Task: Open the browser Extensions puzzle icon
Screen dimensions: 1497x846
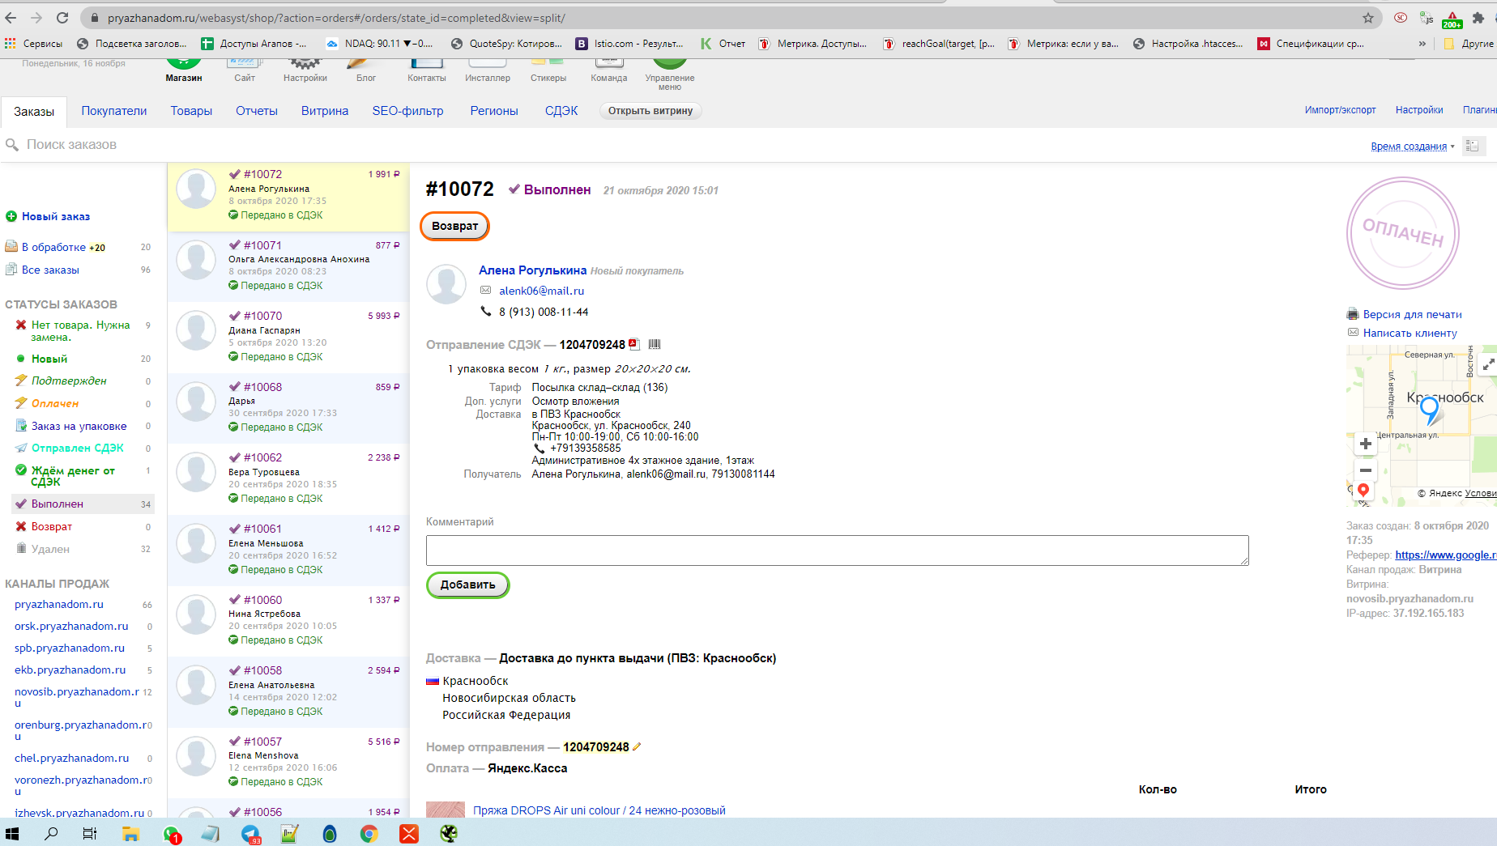Action: coord(1478,18)
